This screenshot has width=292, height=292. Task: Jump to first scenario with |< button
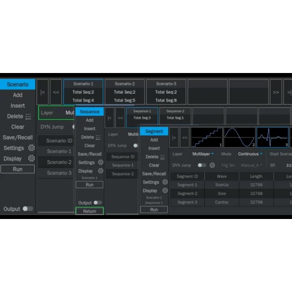point(42,92)
